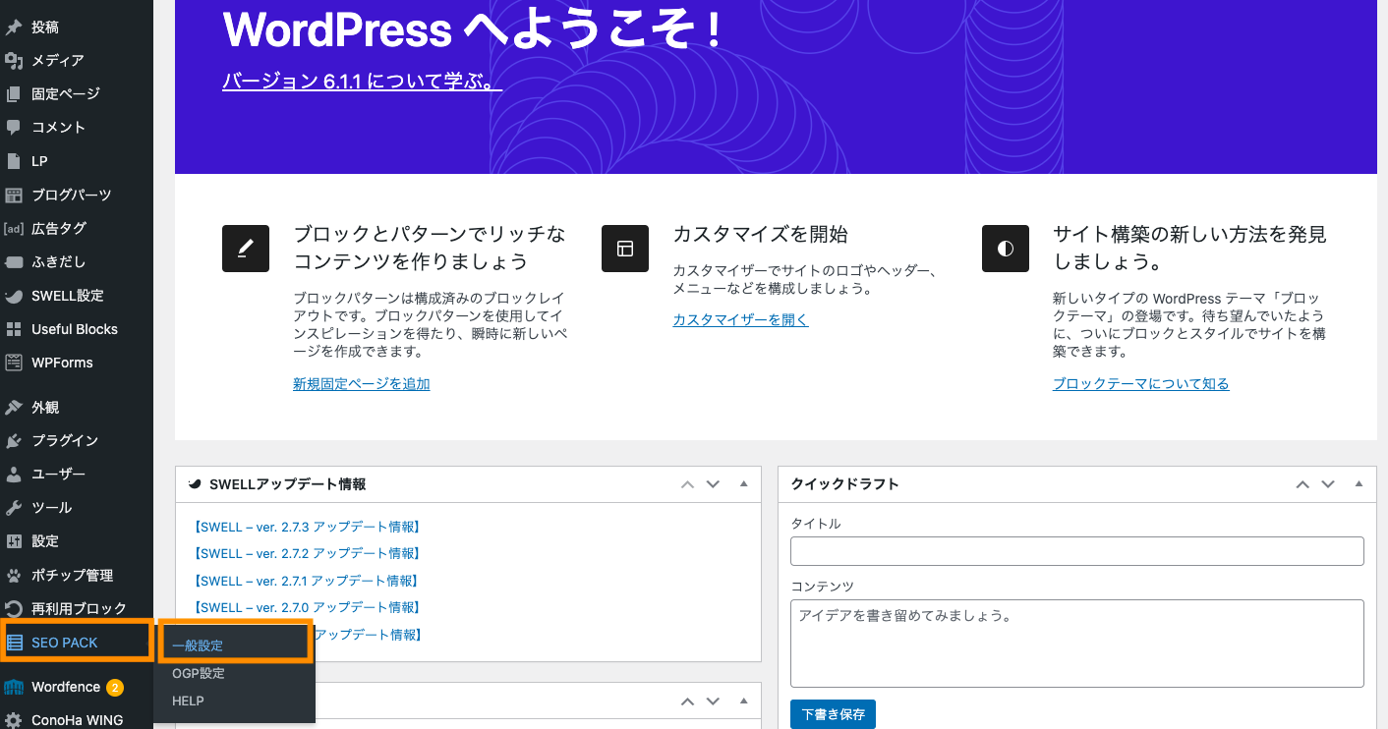Move SWELLアップデート情報 panel down
The image size is (1388, 729).
coord(714,484)
